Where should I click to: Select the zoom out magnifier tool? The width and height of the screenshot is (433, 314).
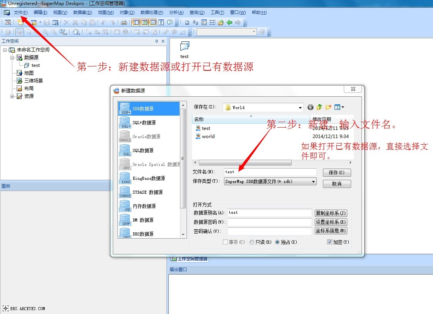(54, 32)
